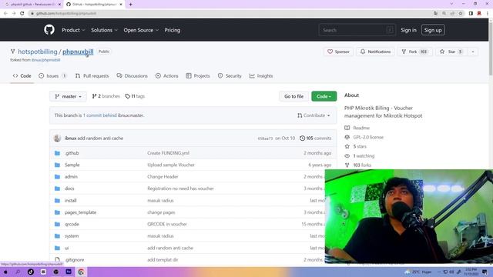Switch to the Projects tab
The height and width of the screenshot is (277, 493).
[x=198, y=76]
